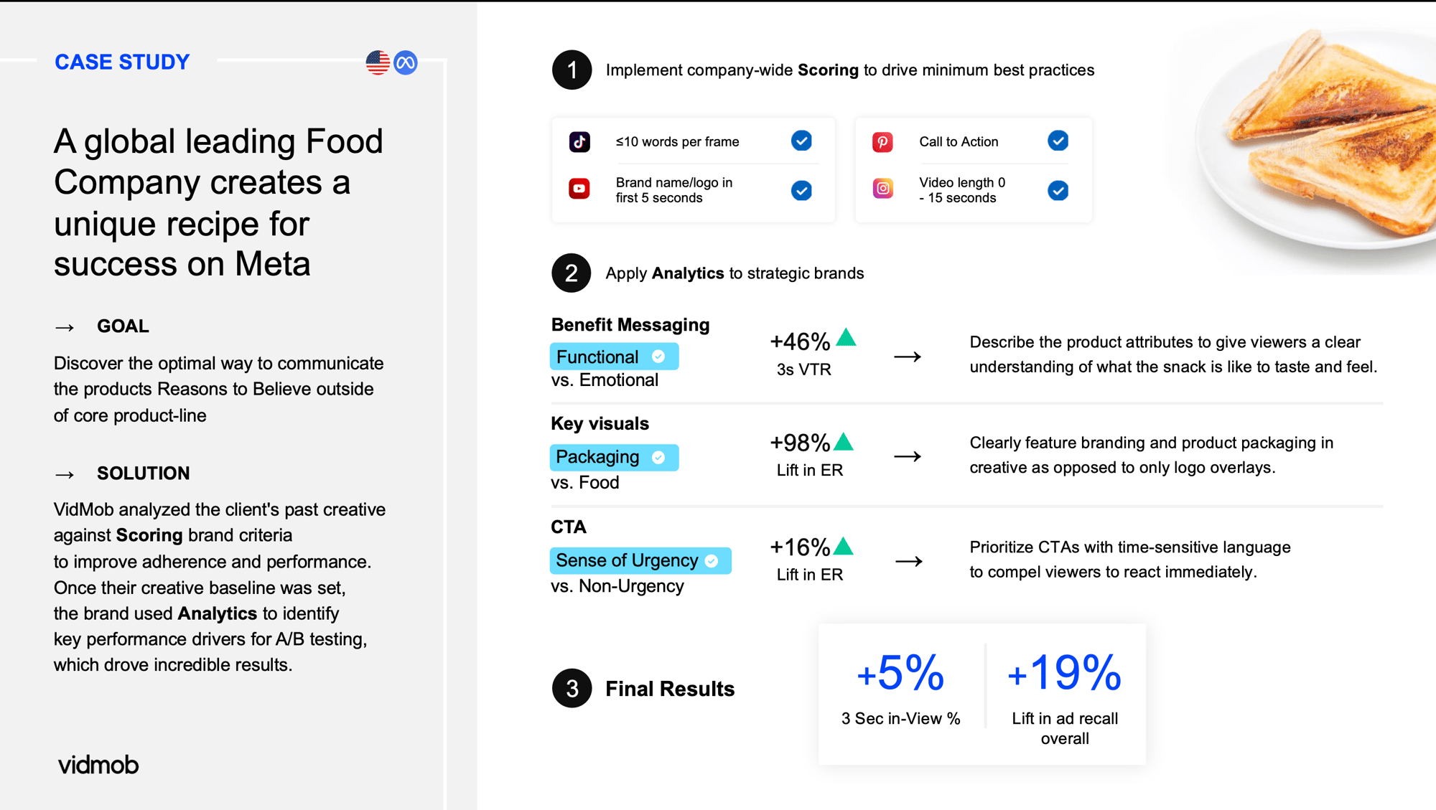This screenshot has width=1436, height=810.
Task: Click the green triangle beside +46%
Action: pos(847,337)
